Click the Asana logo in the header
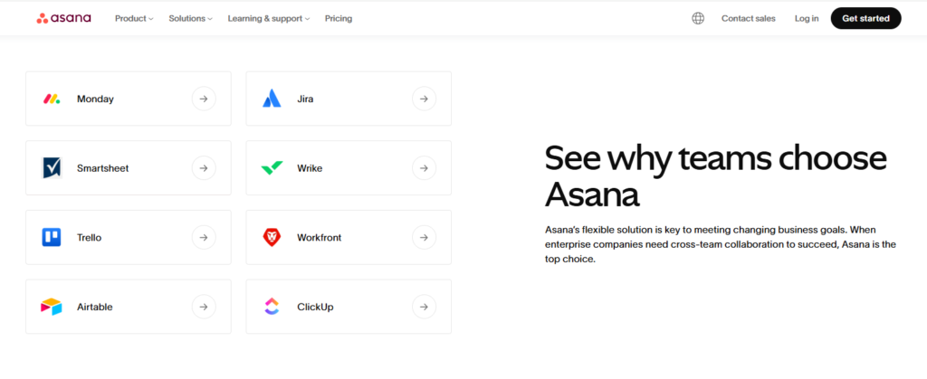Viewport: 927px width, 379px height. pos(63,18)
